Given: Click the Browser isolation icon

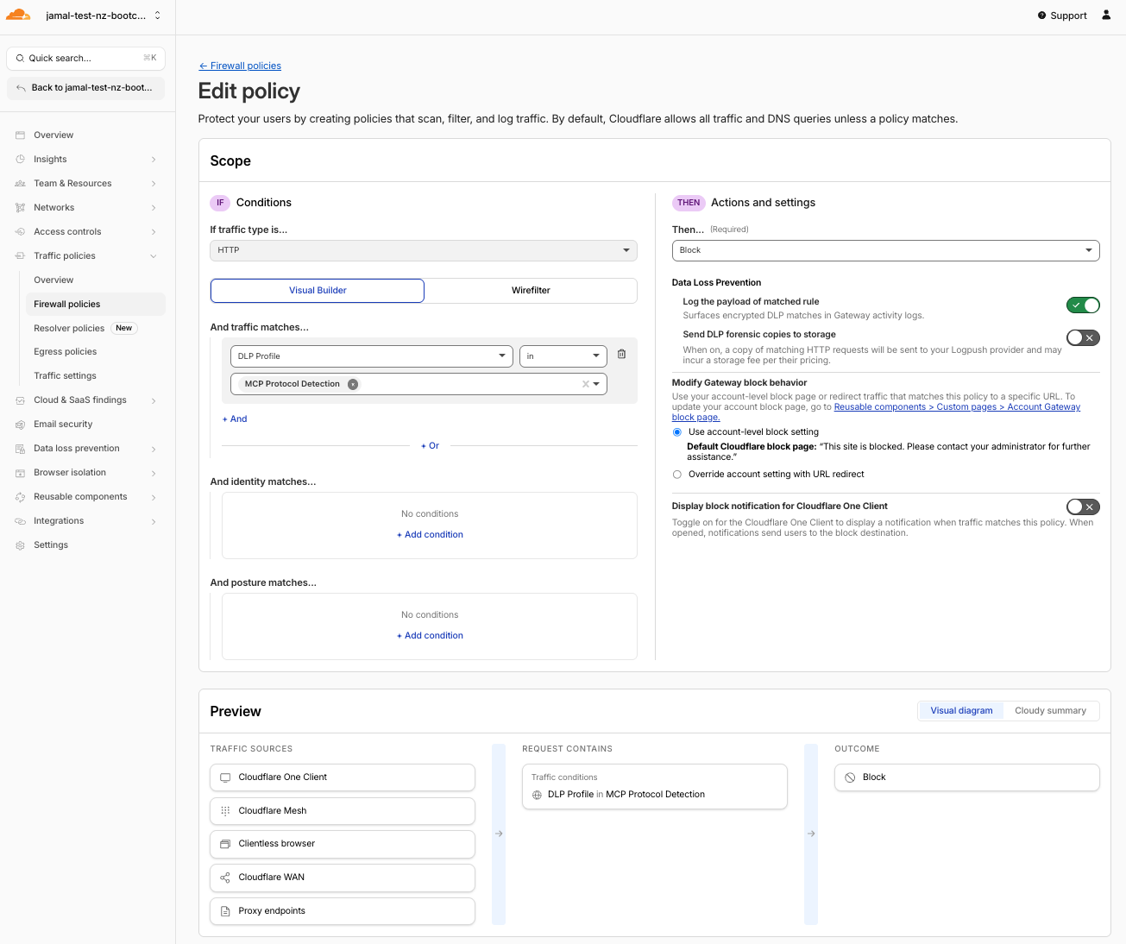Looking at the screenshot, I should click(20, 473).
